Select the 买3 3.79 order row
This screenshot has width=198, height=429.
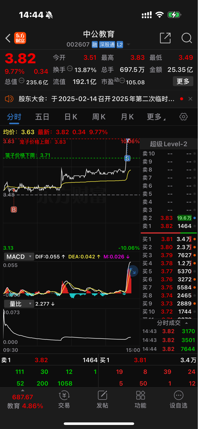pyautogui.click(x=169, y=255)
